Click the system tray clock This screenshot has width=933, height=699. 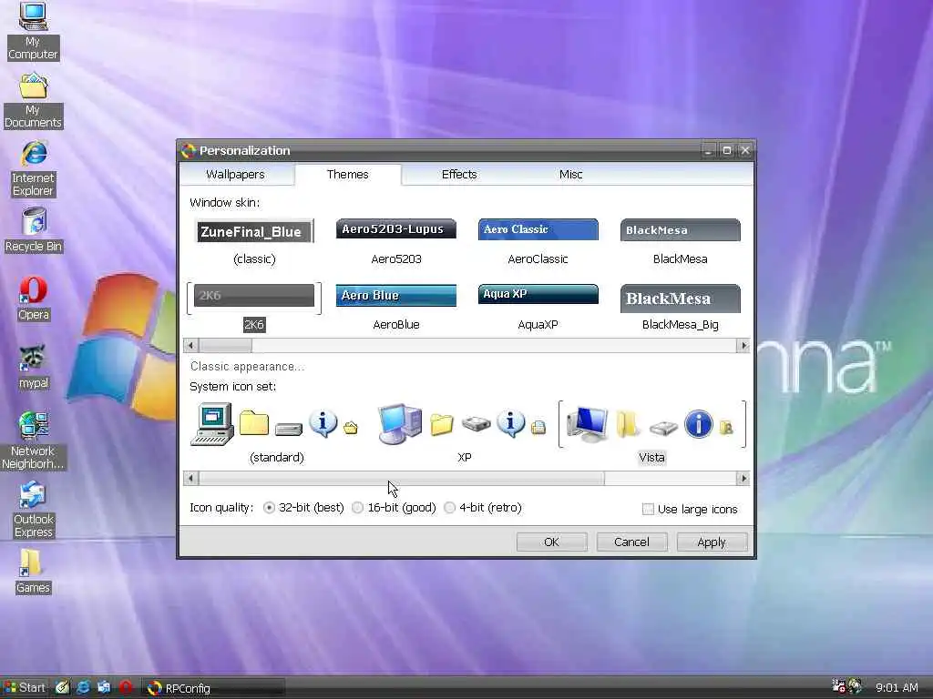(897, 688)
